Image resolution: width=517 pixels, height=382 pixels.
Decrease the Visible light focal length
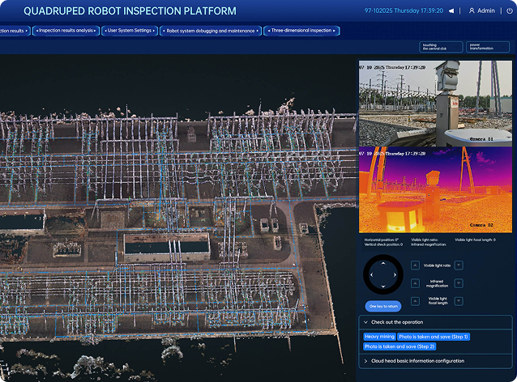point(459,301)
